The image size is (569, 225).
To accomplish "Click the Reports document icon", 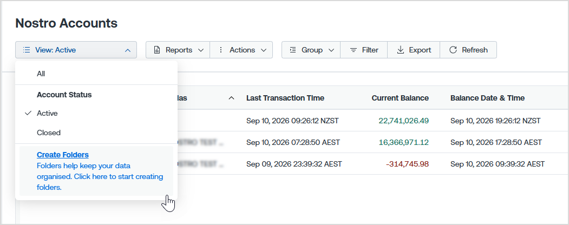I will [157, 50].
